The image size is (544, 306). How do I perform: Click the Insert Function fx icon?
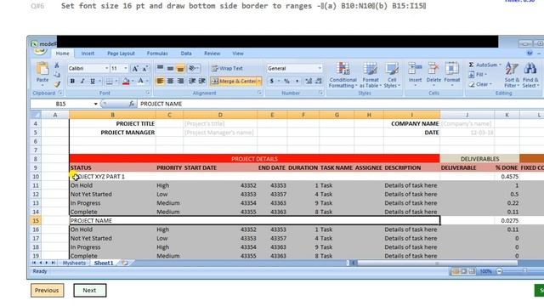pyautogui.click(x=132, y=104)
